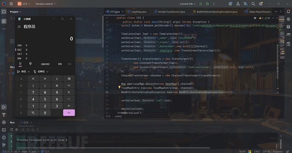This screenshot has height=153, width=292.
Task: Click the equals button in calculator
Action: point(69,113)
